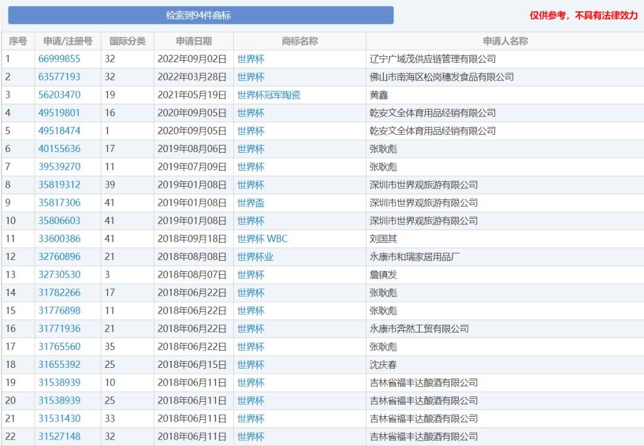Click the "申请日期" column header
Viewport: 644px width, 446px height.
pyautogui.click(x=193, y=41)
